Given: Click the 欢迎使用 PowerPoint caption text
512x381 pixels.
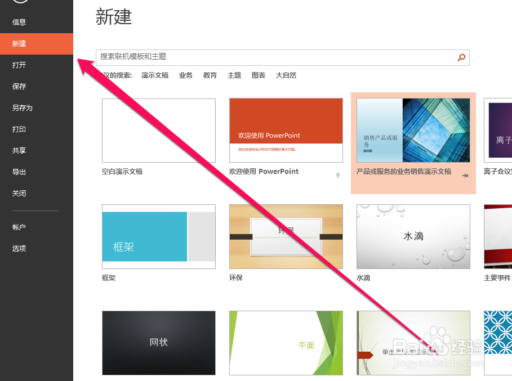Looking at the screenshot, I should coord(264,172).
